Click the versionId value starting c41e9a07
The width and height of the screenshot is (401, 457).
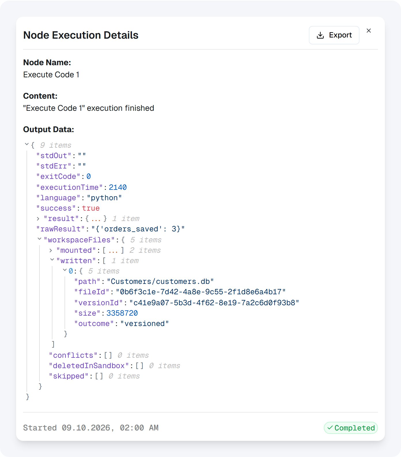(x=214, y=303)
